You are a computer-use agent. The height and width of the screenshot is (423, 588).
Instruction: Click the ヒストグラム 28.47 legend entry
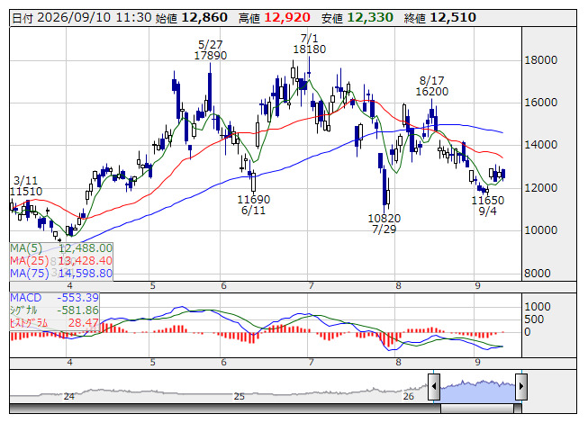[54, 322]
